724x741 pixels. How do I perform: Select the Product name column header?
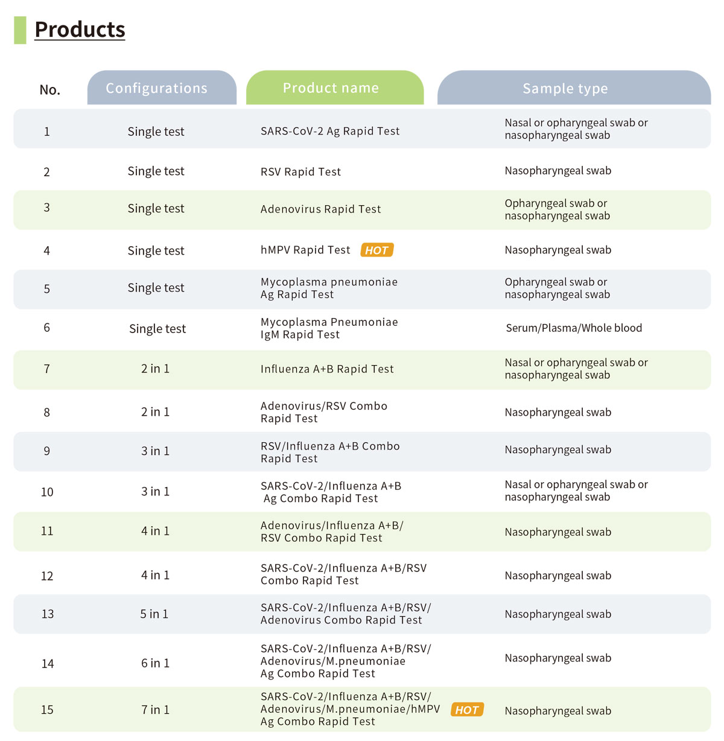[335, 88]
